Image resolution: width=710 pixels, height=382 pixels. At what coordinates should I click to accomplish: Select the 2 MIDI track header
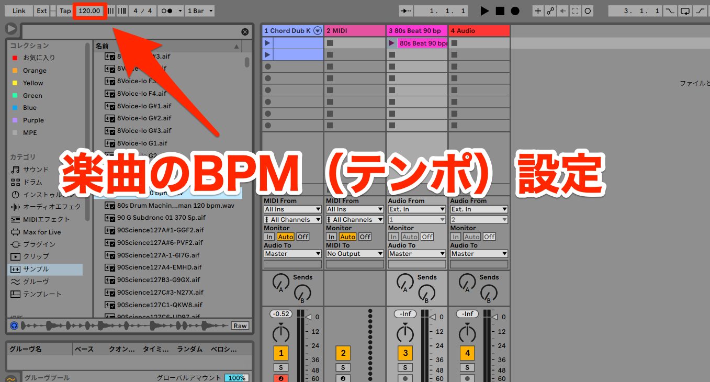[x=355, y=31]
